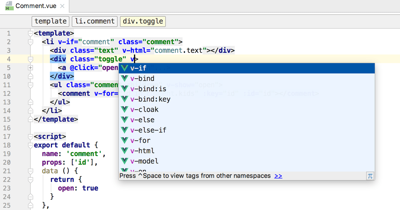Click the Vue icon beside v-cloak
400x210 pixels.
pos(124,109)
